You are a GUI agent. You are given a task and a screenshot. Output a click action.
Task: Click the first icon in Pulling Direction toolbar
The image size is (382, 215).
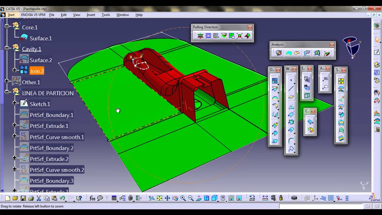tap(200, 36)
